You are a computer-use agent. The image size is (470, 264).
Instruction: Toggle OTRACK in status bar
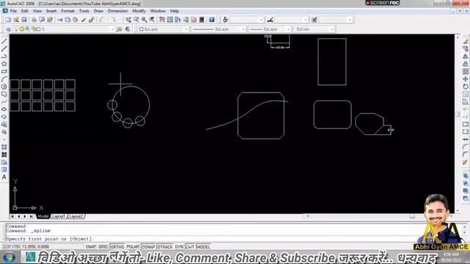click(x=164, y=247)
